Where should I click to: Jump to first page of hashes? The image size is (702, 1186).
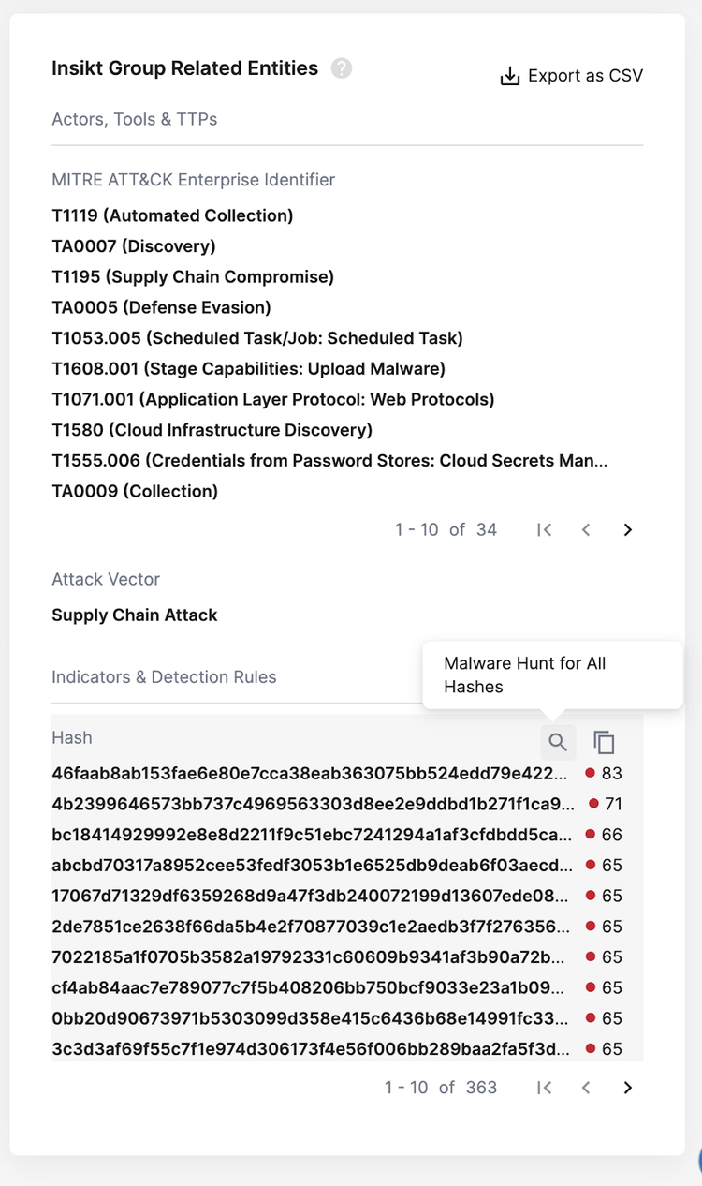545,1088
